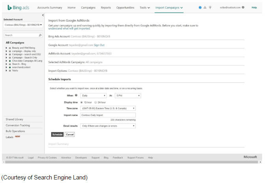The image size is (270, 183).
Task: Expand the Search - Bing campaign node
Action: 6,64
